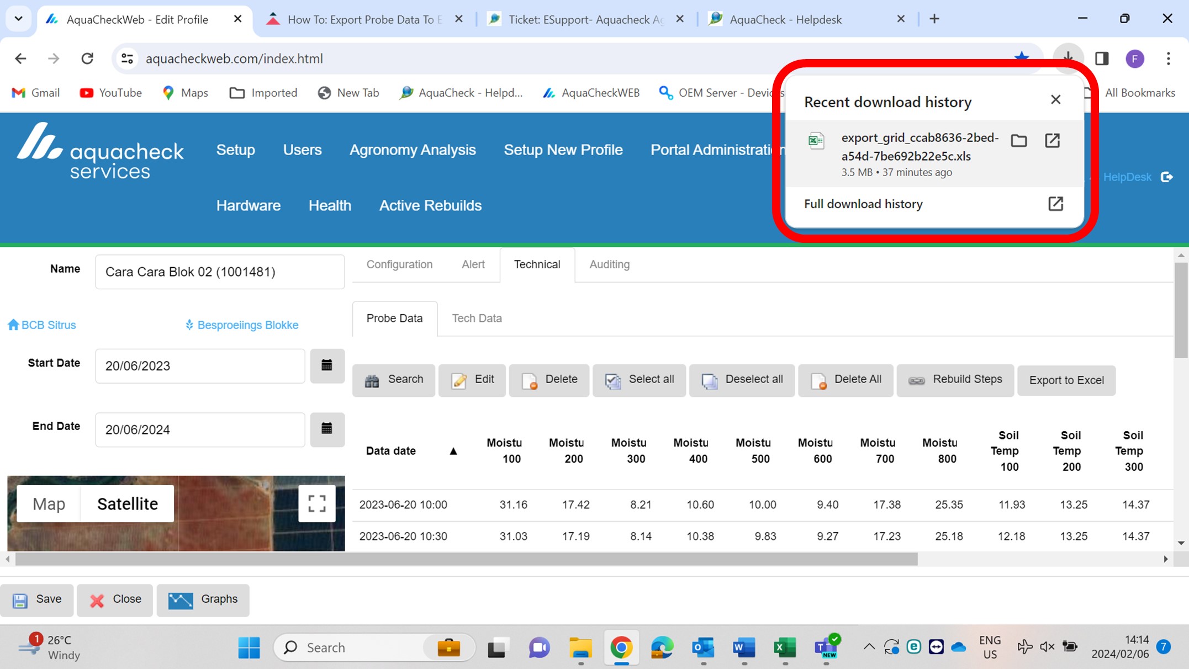Open Agronomy Analysis menu
The width and height of the screenshot is (1189, 669).
[x=413, y=150]
